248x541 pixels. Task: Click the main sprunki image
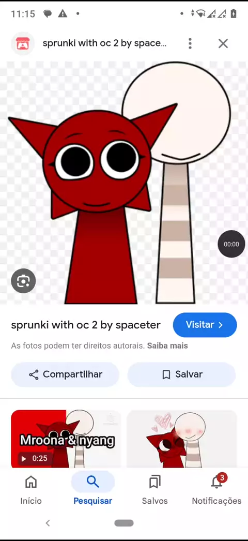124,183
